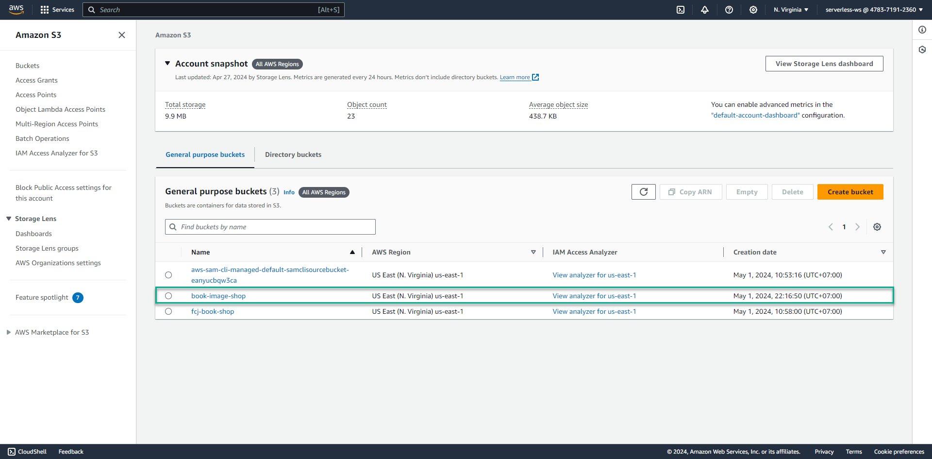Open the tutorials hexagon icon on right edge

pos(922,50)
